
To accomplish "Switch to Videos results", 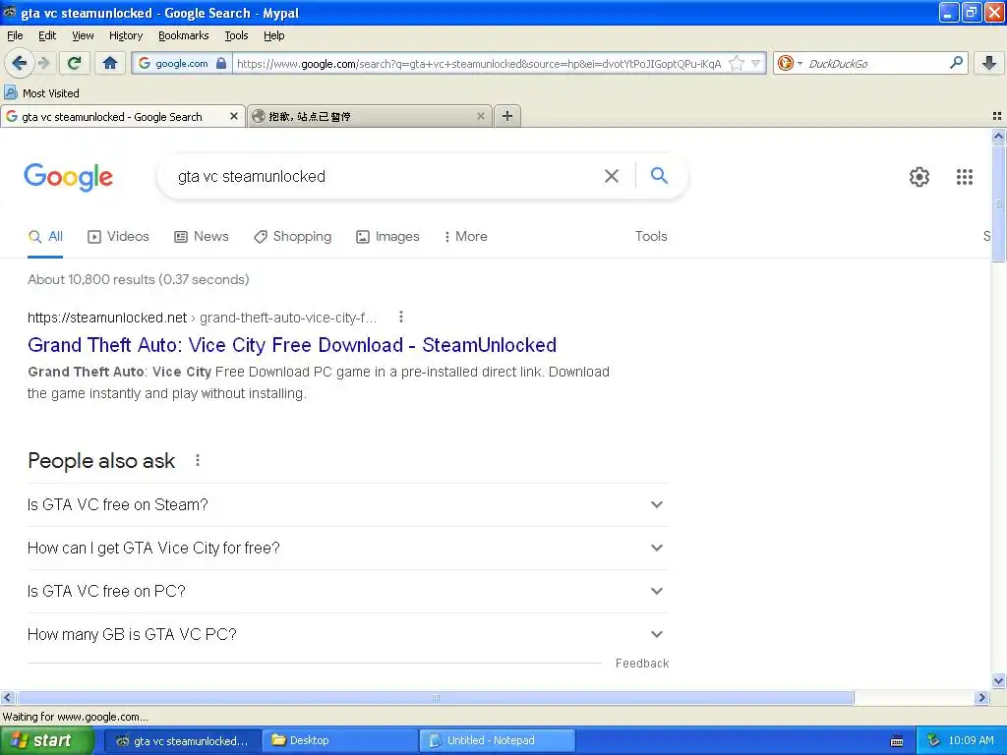I will (118, 236).
